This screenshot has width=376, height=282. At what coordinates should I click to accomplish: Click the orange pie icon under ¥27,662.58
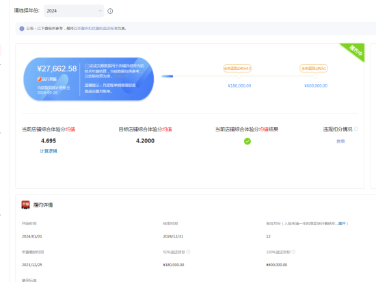pyautogui.click(x=40, y=79)
